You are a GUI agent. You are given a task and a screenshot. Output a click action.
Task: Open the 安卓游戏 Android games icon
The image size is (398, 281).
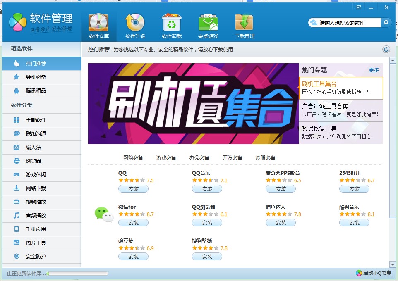click(x=208, y=23)
